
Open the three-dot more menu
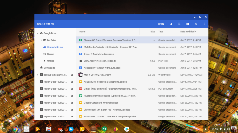[204, 24]
